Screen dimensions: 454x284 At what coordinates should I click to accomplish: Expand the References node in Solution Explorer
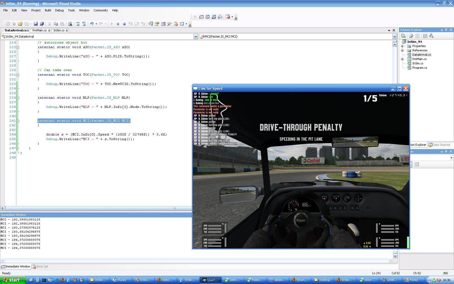[x=402, y=50]
